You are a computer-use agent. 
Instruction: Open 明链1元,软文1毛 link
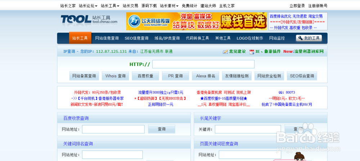tap(287, 98)
